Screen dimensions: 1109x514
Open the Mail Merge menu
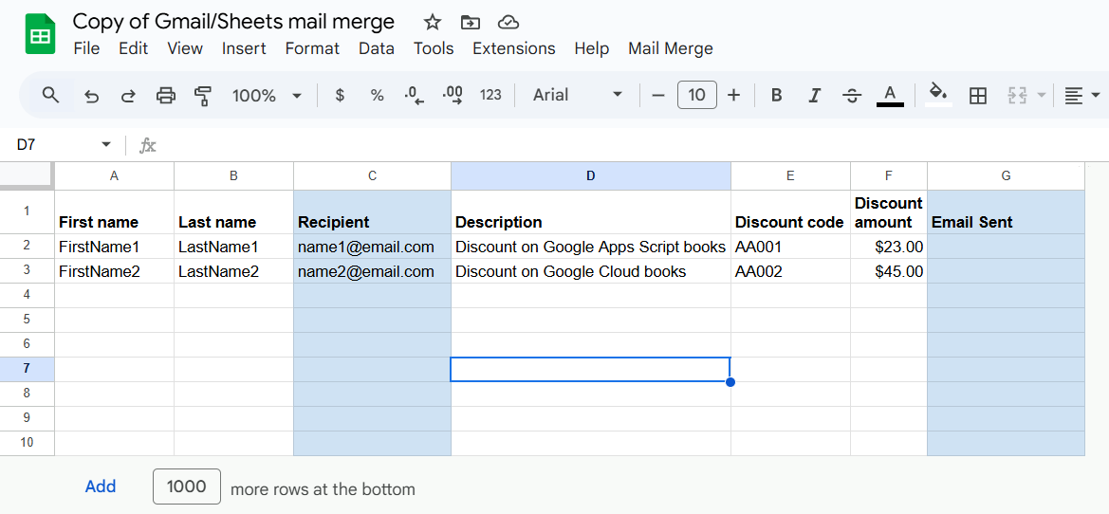click(x=671, y=48)
